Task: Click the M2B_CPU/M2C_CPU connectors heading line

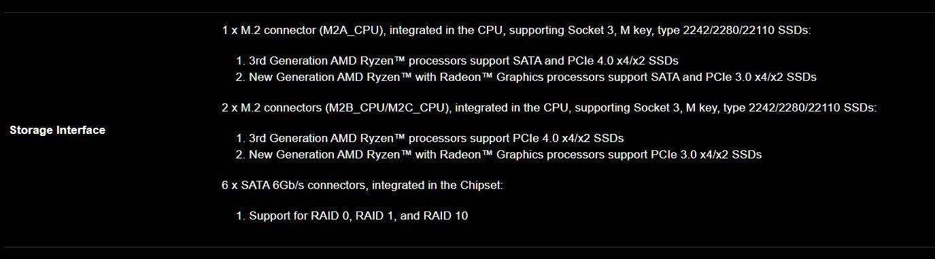Action: coord(549,107)
